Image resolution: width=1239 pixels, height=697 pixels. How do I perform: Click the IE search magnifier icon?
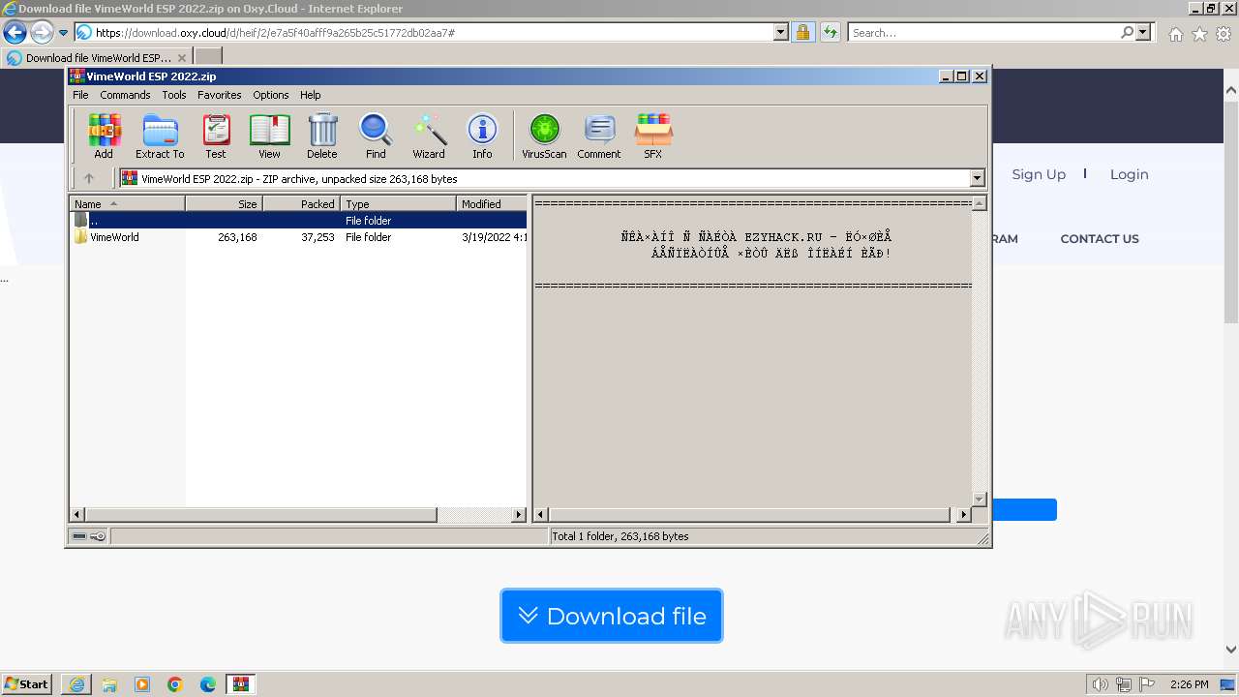tap(1127, 33)
